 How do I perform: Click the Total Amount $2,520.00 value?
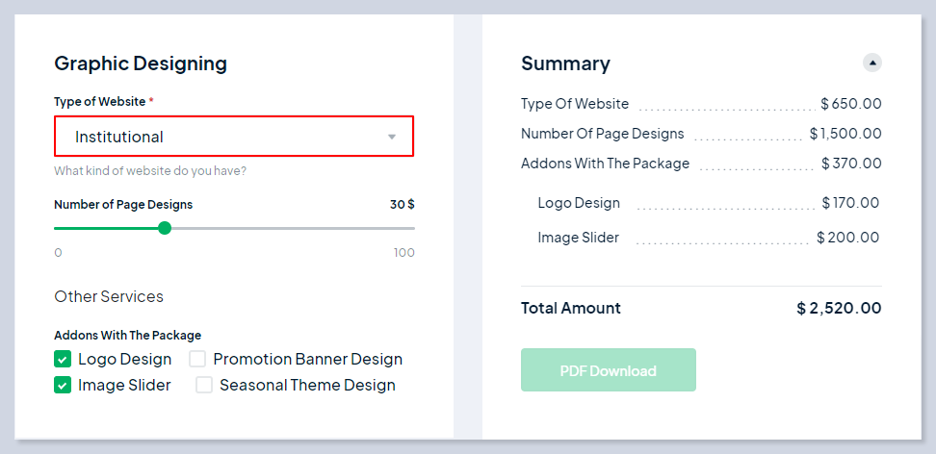click(839, 309)
